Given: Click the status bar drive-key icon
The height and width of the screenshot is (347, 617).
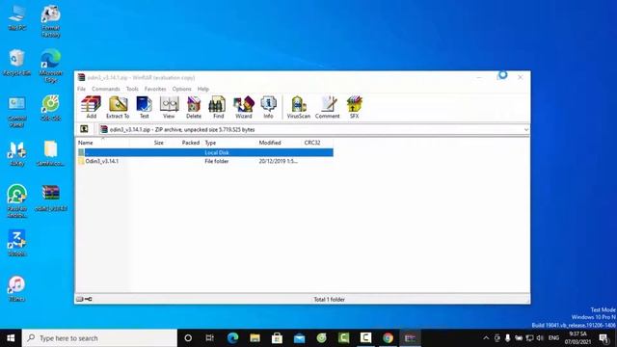Looking at the screenshot, I should [x=84, y=299].
